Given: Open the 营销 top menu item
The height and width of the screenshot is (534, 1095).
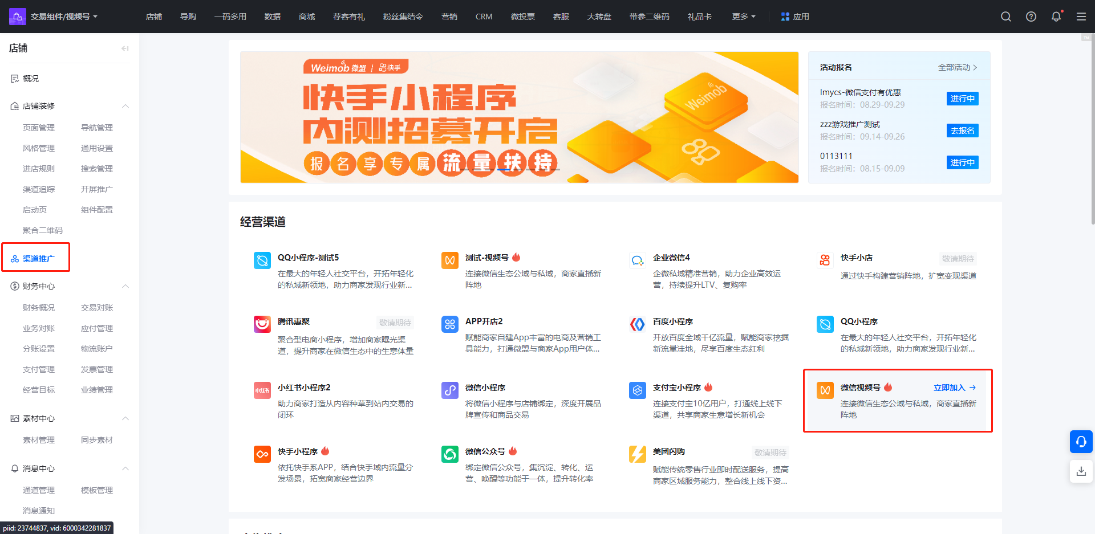Looking at the screenshot, I should pos(449,17).
